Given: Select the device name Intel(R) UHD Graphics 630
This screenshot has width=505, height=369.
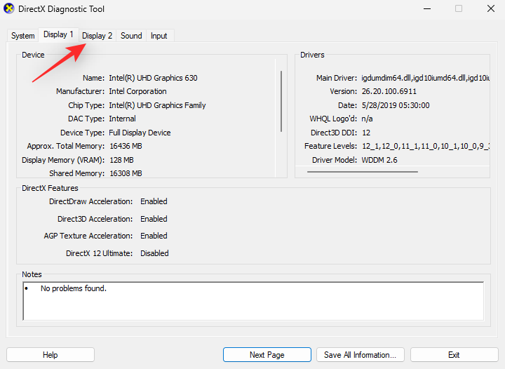Looking at the screenshot, I should point(153,78).
